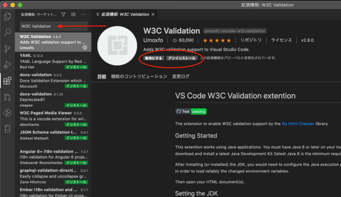The width and height of the screenshot is (341, 197).
Task: Open the gear menu for W3C Validation
Action: (x=85, y=47)
